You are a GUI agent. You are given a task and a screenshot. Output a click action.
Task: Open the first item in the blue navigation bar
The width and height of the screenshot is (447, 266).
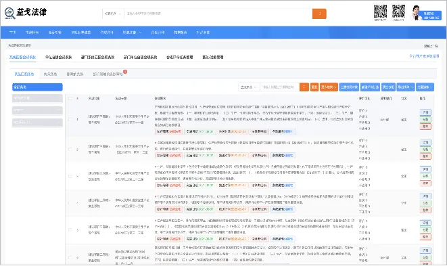pos(13,32)
